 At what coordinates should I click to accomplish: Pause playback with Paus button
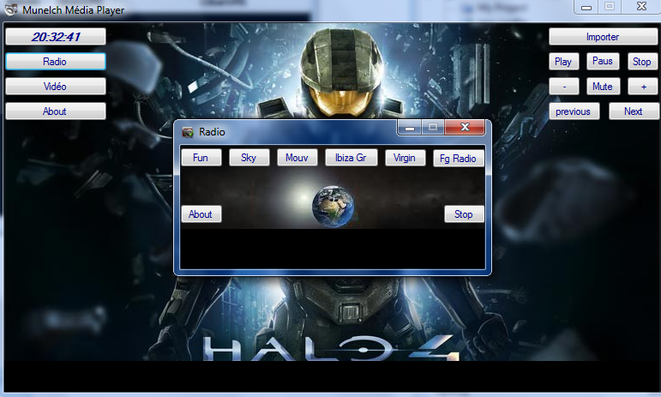pyautogui.click(x=603, y=61)
